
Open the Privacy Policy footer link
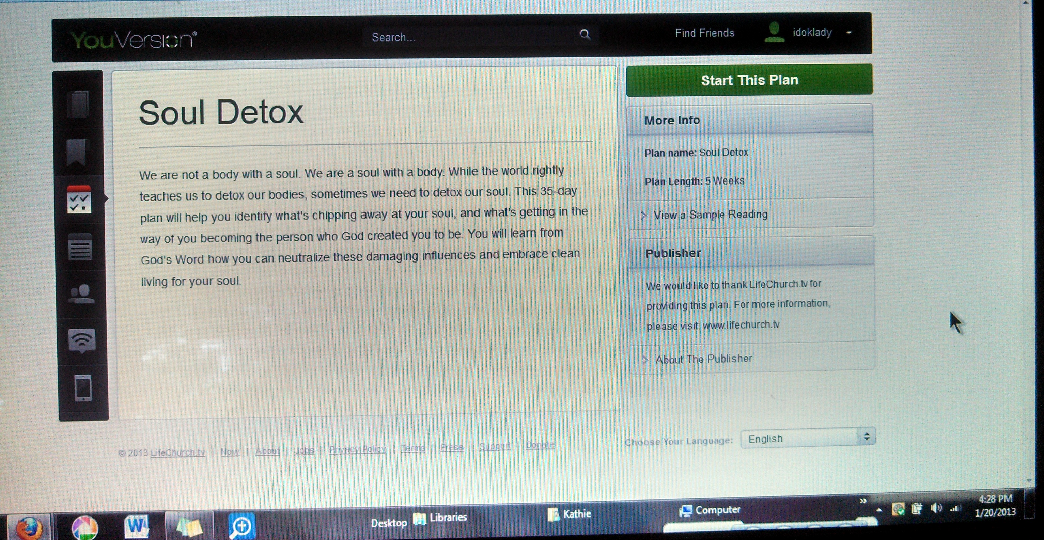coord(357,449)
